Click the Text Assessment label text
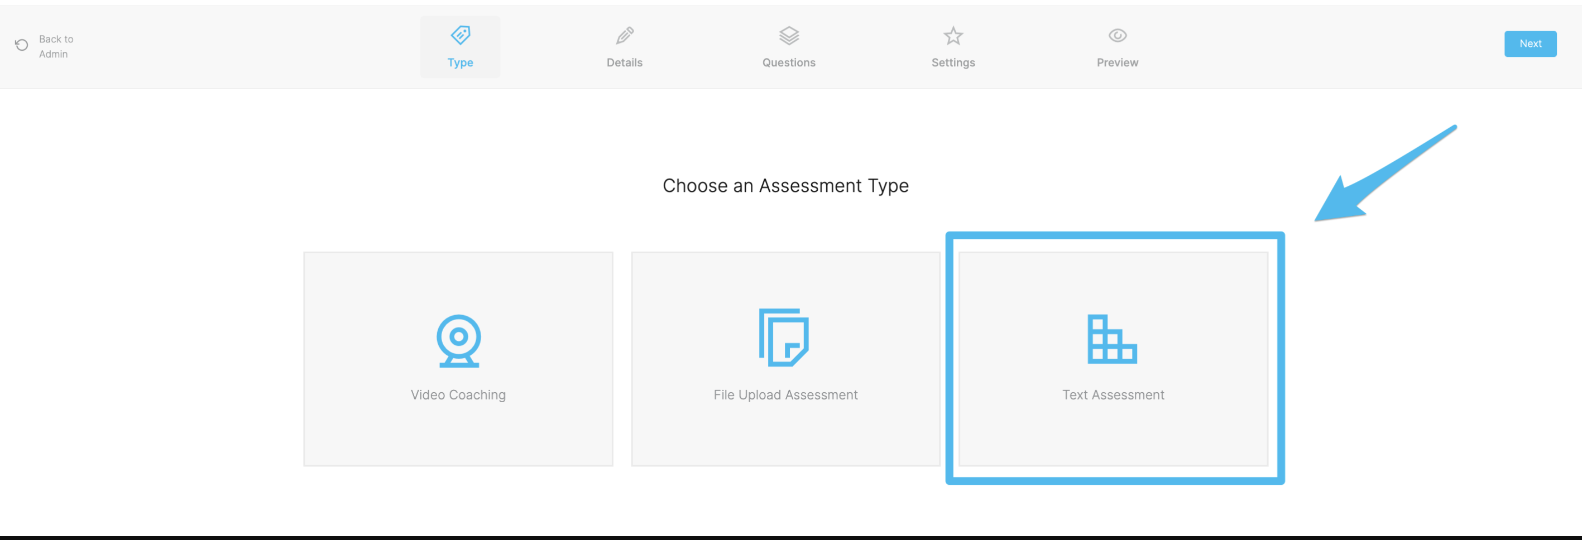Viewport: 1582px width, 540px height. pyautogui.click(x=1113, y=395)
